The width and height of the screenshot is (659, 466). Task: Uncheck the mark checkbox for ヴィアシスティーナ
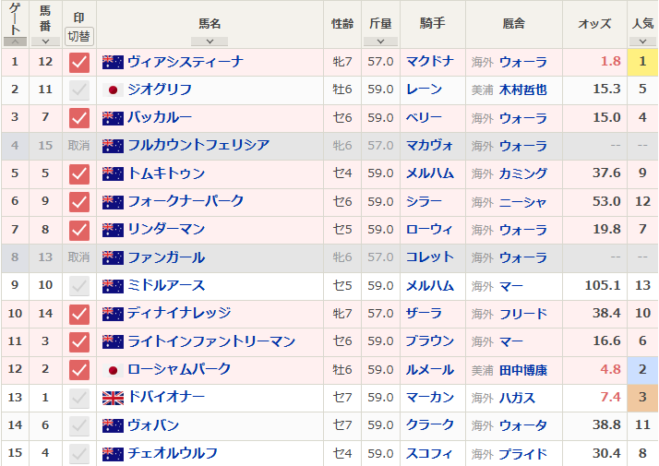click(79, 62)
